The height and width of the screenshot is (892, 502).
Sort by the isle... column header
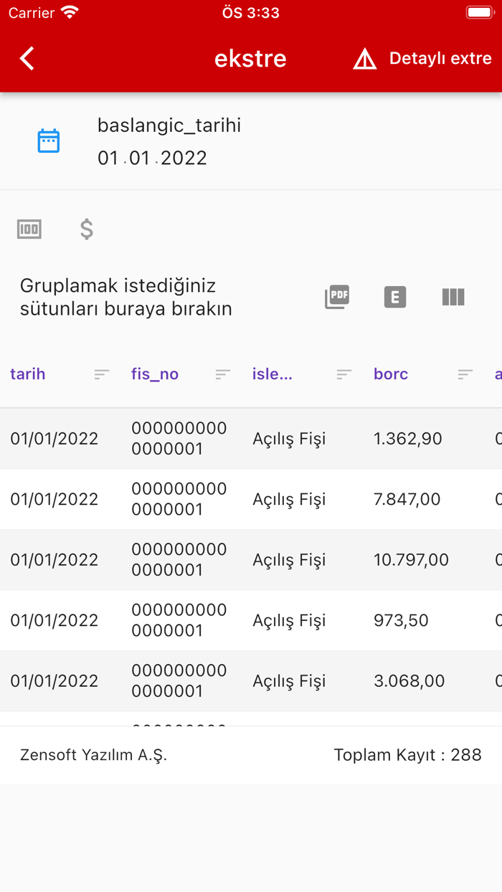coord(273,374)
